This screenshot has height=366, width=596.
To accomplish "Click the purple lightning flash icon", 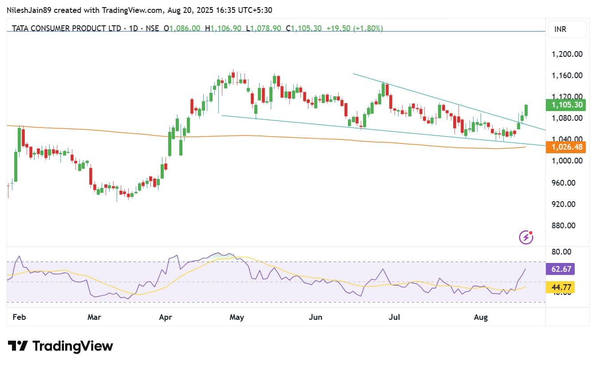I will pyautogui.click(x=526, y=237).
